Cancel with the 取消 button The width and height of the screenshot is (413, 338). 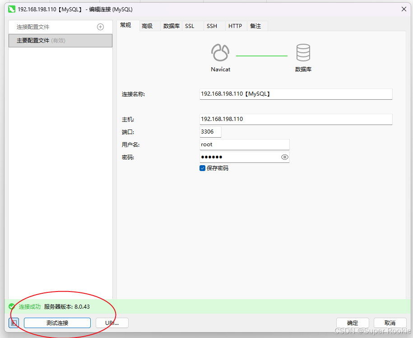pos(390,323)
